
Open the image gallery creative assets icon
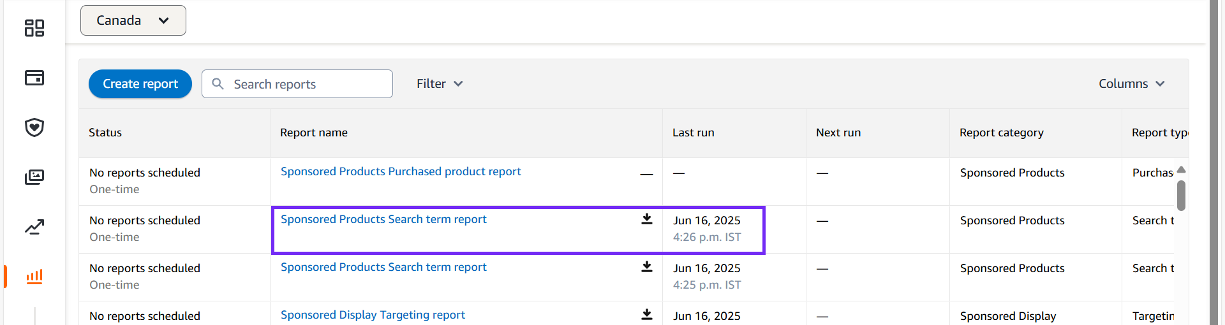tap(34, 177)
